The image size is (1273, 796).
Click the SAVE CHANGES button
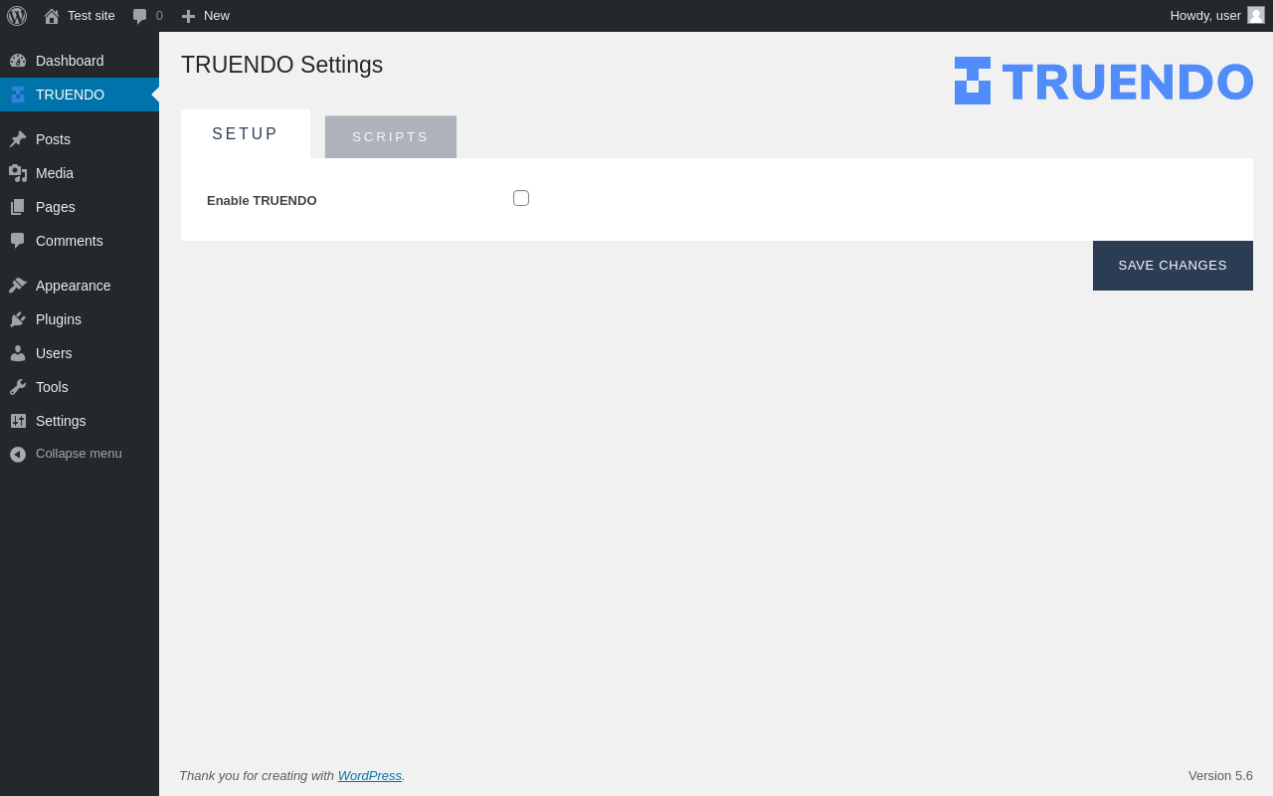(x=1173, y=266)
